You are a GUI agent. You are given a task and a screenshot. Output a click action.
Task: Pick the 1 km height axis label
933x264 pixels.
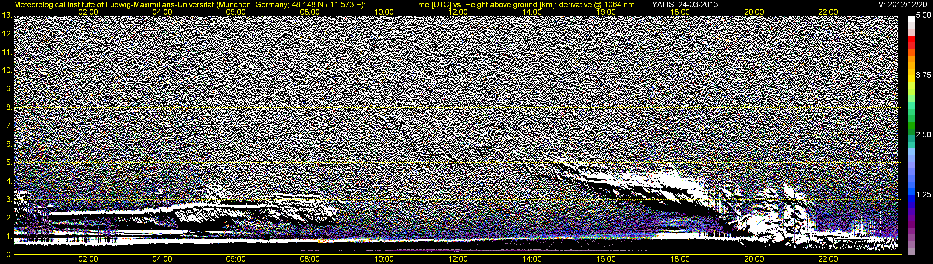click(x=9, y=237)
